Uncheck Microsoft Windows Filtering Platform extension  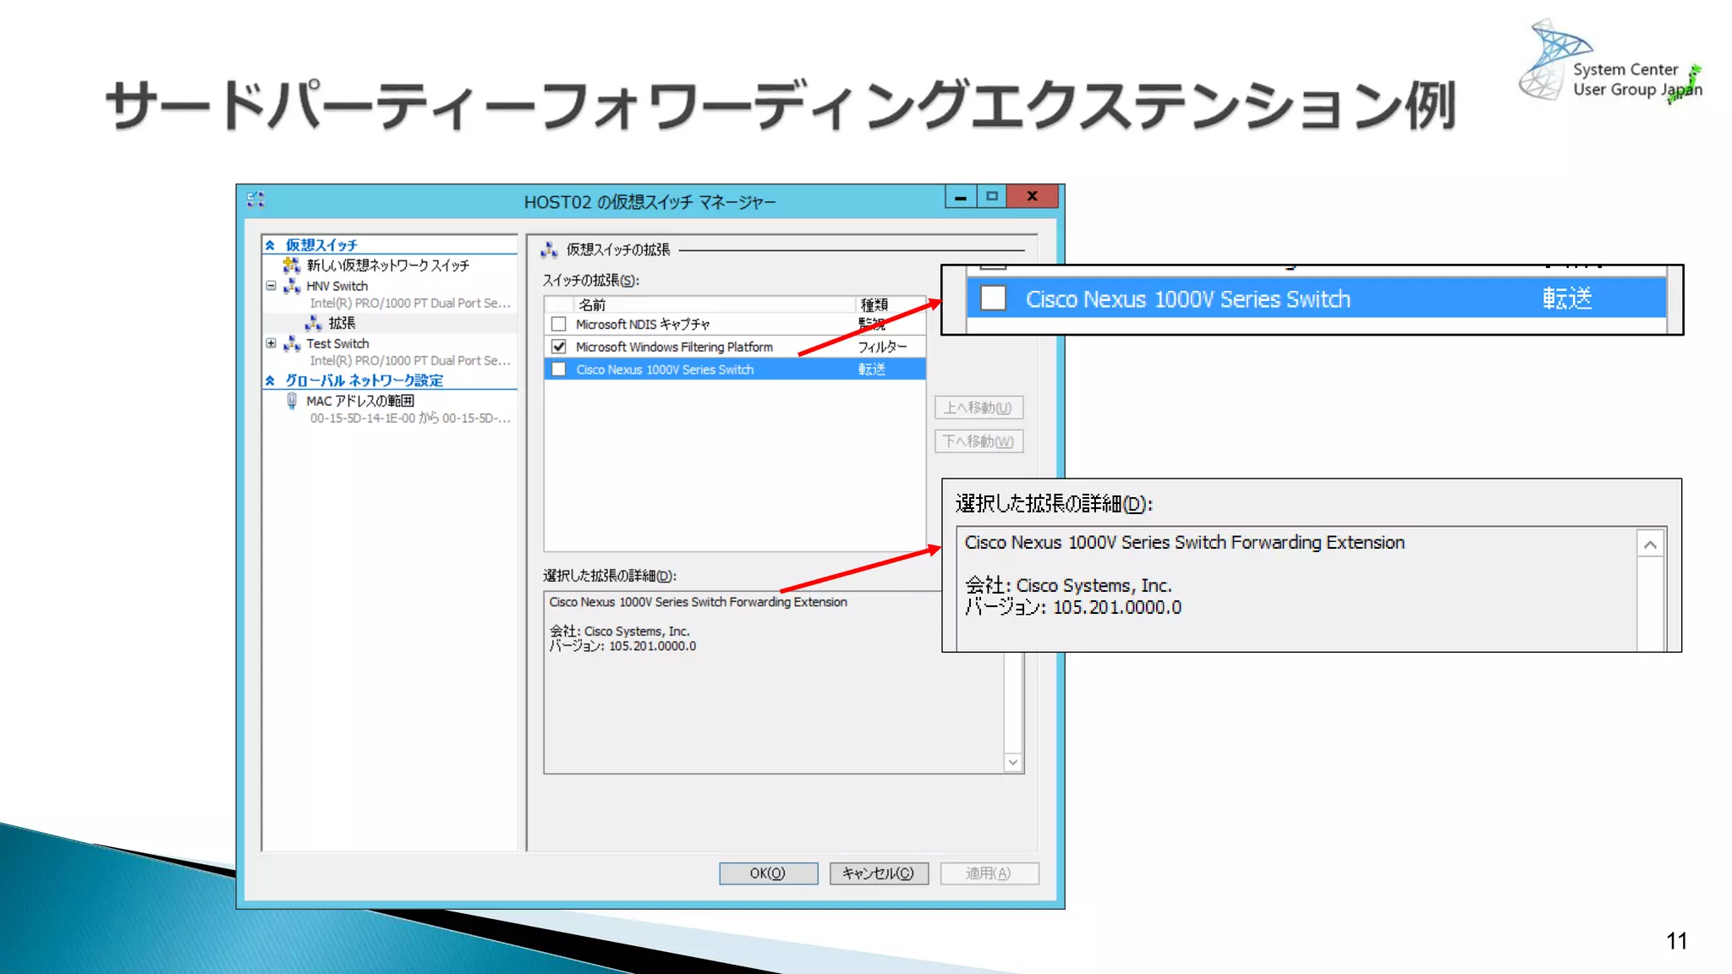(558, 347)
